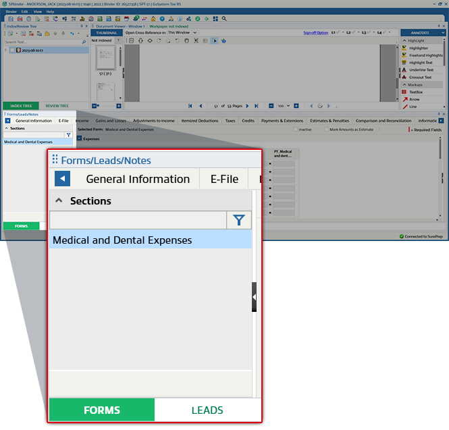Image resolution: width=449 pixels, height=430 pixels.
Task: Click the four-square tile icon in the main toolbar
Action: [x=215, y=19]
